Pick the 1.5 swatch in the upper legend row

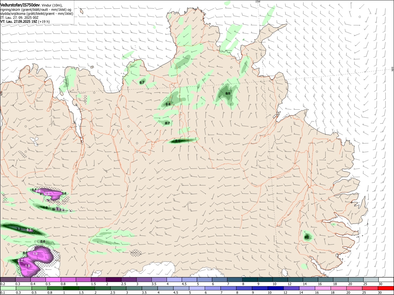pos(99,279)
